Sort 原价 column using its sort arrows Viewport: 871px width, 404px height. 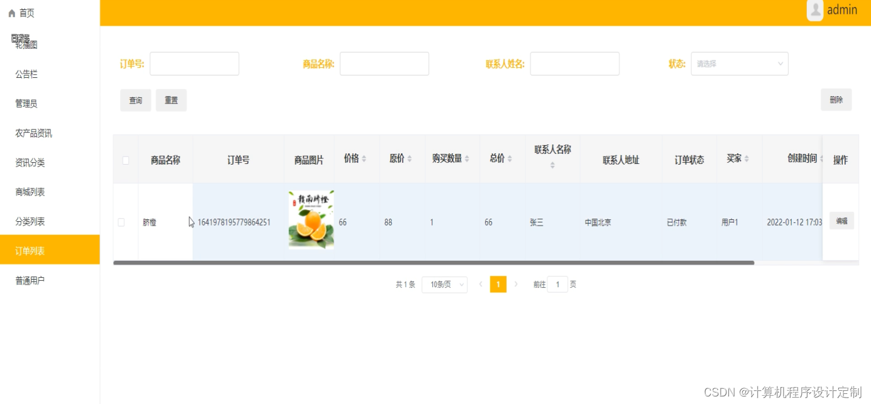click(410, 159)
